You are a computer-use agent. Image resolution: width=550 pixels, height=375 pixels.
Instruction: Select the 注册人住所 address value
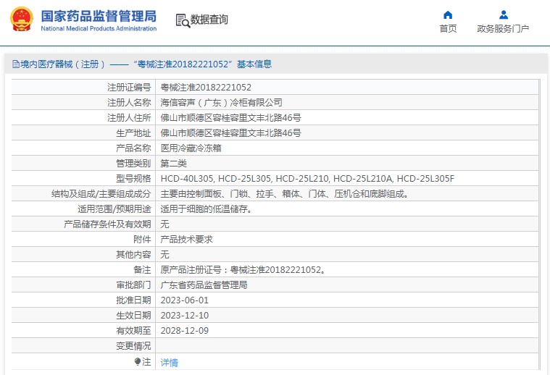click(x=231, y=118)
